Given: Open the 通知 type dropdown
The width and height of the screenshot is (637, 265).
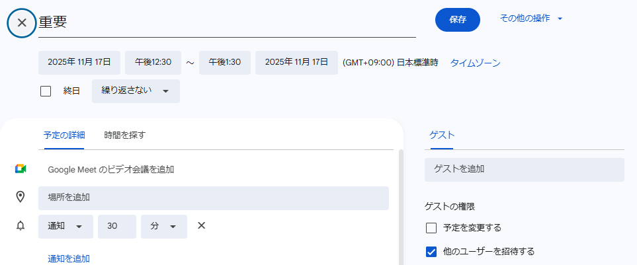Looking at the screenshot, I should [x=65, y=226].
